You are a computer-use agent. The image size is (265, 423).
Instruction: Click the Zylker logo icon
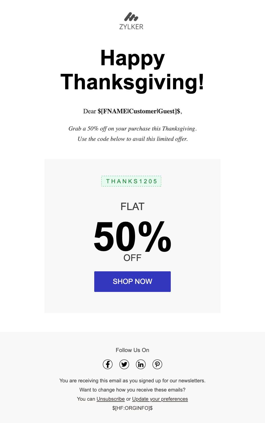click(131, 17)
